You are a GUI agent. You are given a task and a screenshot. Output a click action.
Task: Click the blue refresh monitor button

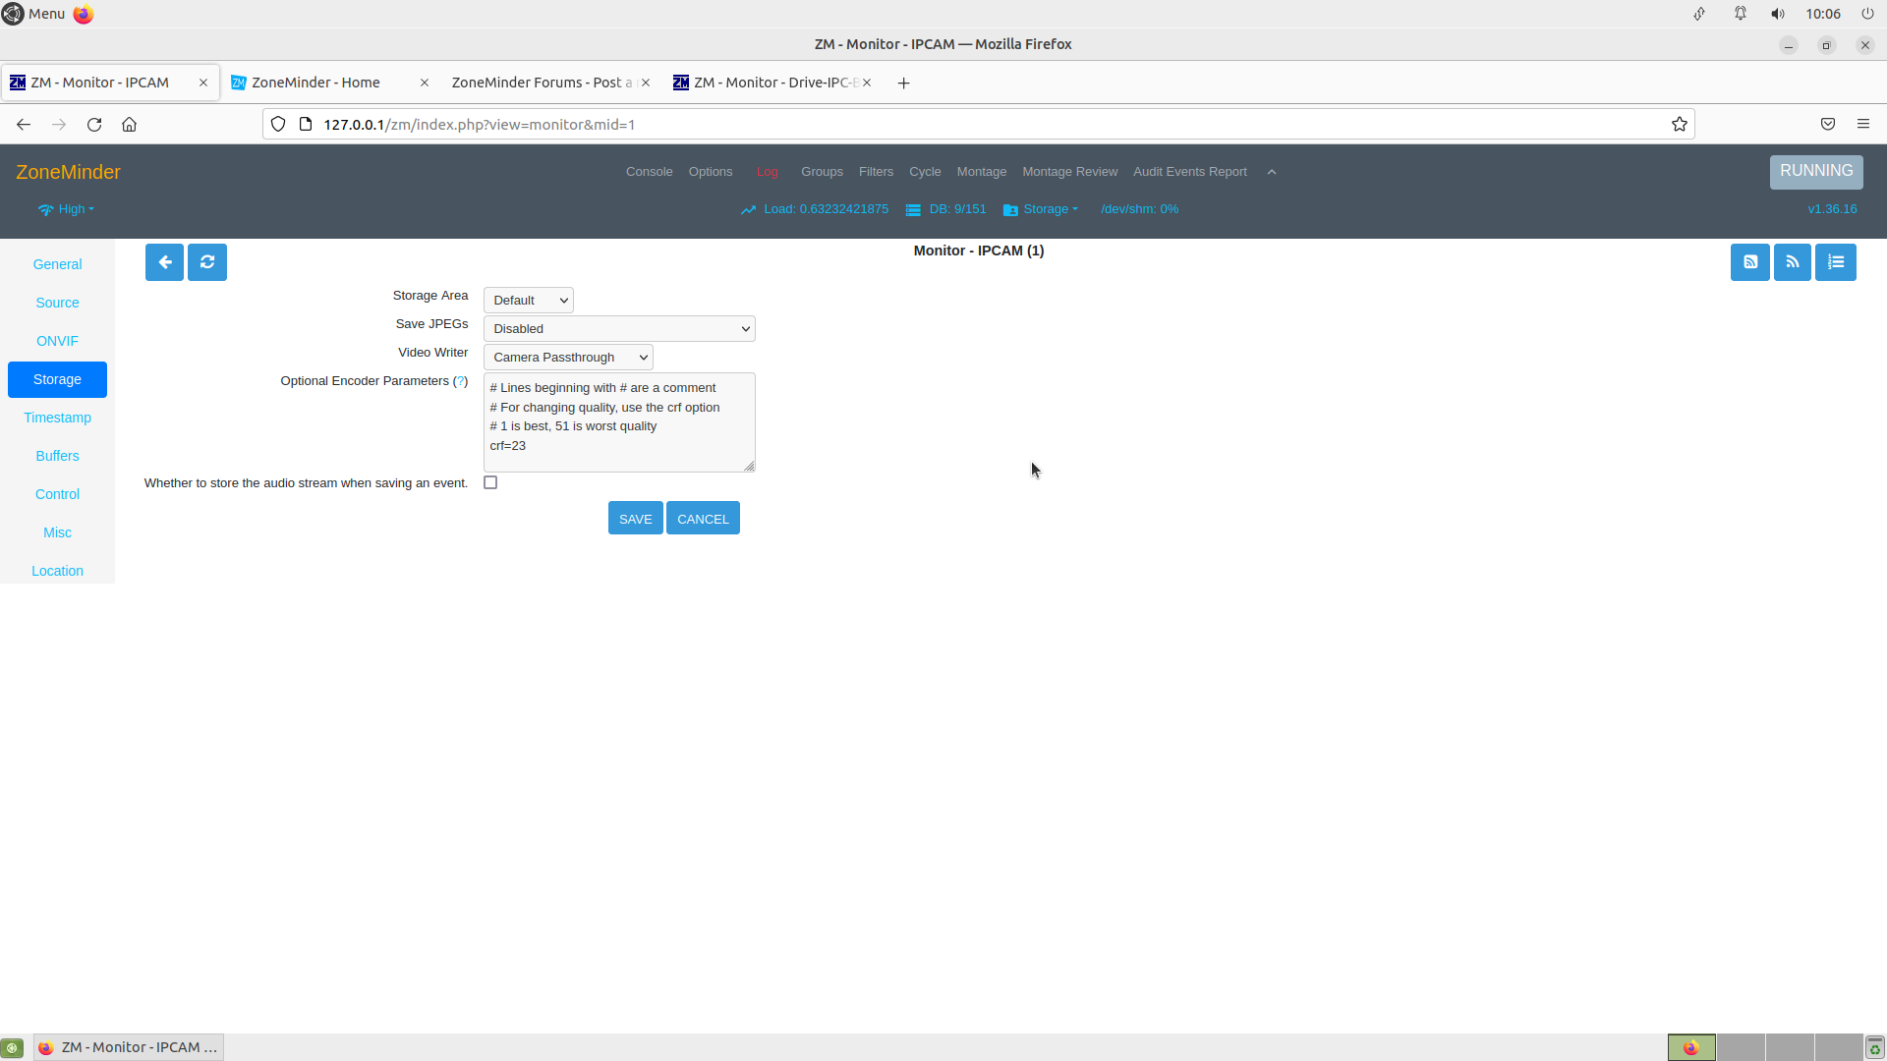[207, 262]
